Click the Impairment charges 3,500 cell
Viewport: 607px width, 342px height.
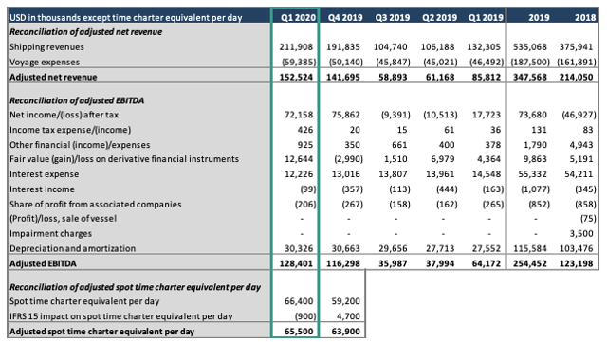click(x=581, y=233)
